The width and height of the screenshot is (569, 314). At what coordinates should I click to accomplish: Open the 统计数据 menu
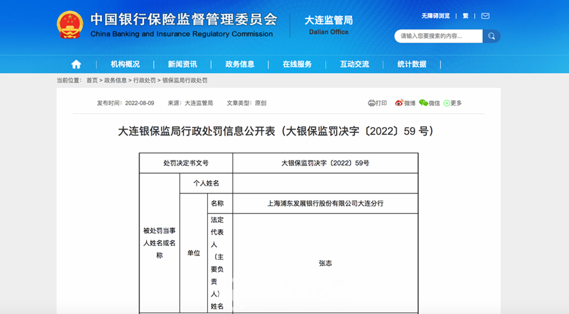tap(412, 65)
